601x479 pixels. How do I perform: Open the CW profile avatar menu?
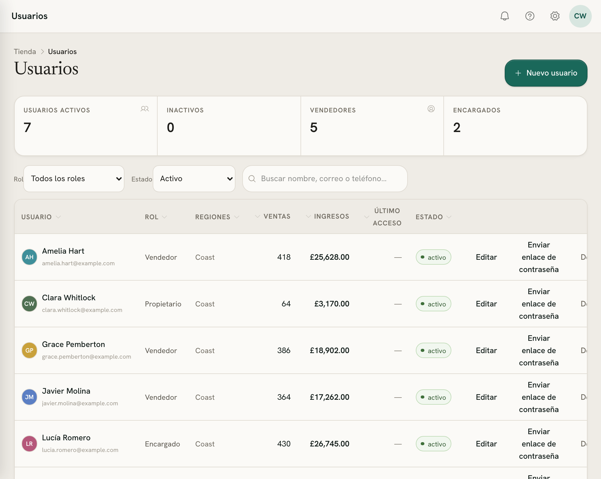(580, 16)
